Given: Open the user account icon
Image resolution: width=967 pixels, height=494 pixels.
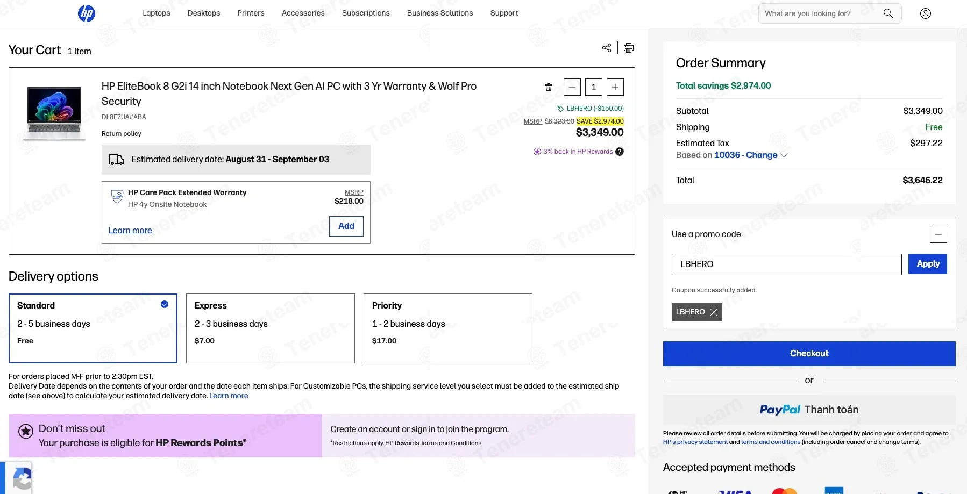Looking at the screenshot, I should (x=926, y=13).
